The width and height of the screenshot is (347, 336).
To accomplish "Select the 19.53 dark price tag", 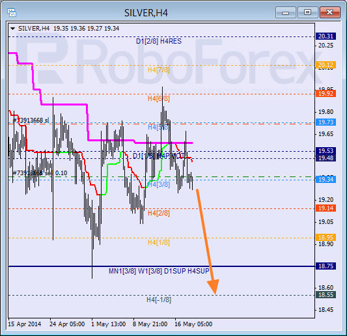I will [326, 150].
